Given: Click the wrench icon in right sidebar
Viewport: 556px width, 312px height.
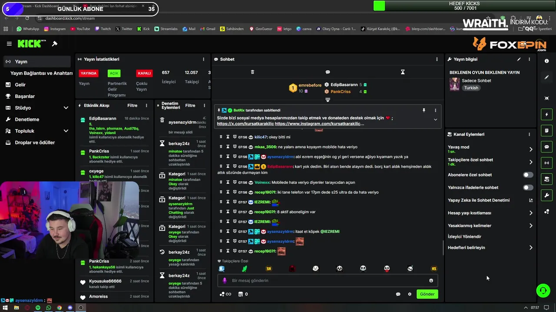Looking at the screenshot, I should [546, 195].
